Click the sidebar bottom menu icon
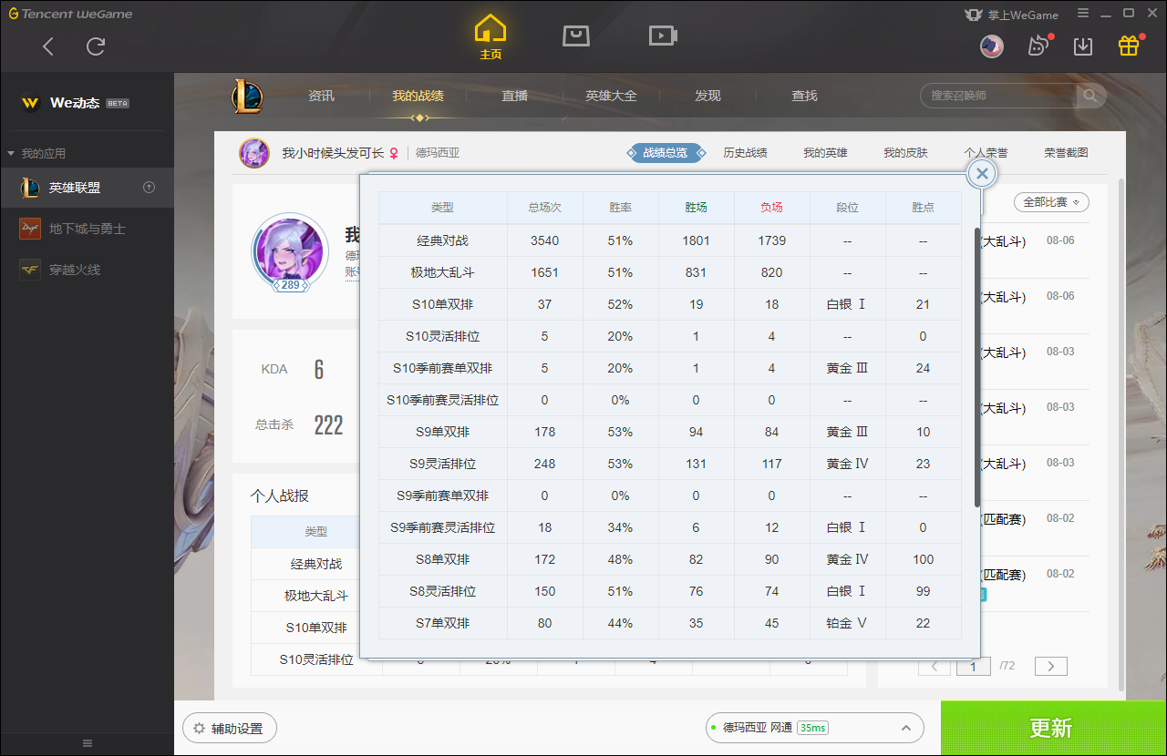 (x=88, y=743)
